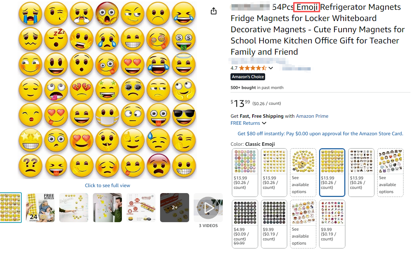The width and height of the screenshot is (414, 253).
Task: Open the emoji infographic thumbnail
Action: (x=141, y=207)
